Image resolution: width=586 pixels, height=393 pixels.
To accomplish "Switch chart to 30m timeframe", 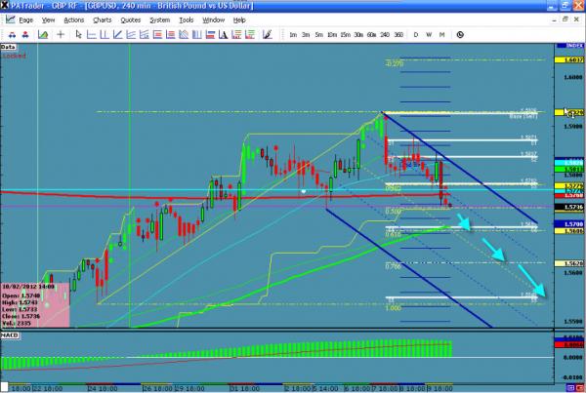I will coord(358,35).
